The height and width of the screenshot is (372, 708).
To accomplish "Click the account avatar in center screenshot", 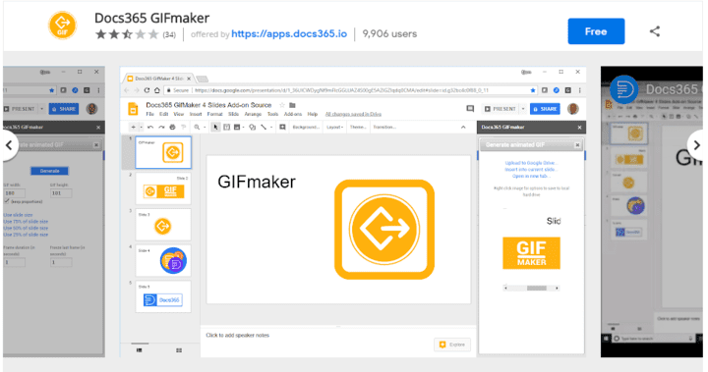I will coord(573,109).
